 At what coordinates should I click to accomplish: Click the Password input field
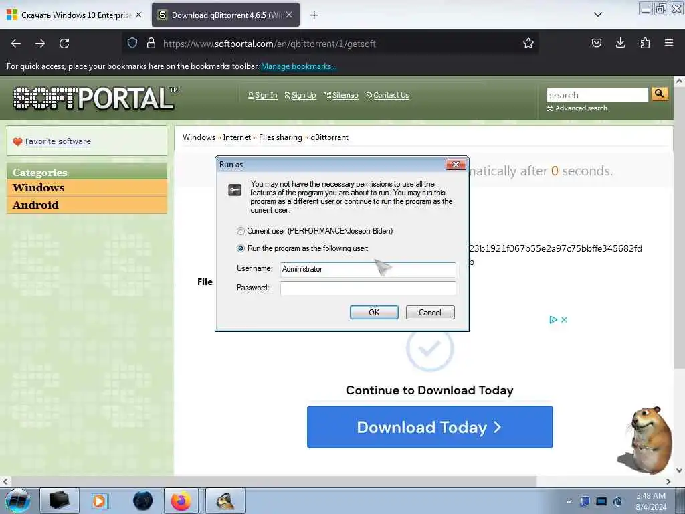[x=368, y=288]
